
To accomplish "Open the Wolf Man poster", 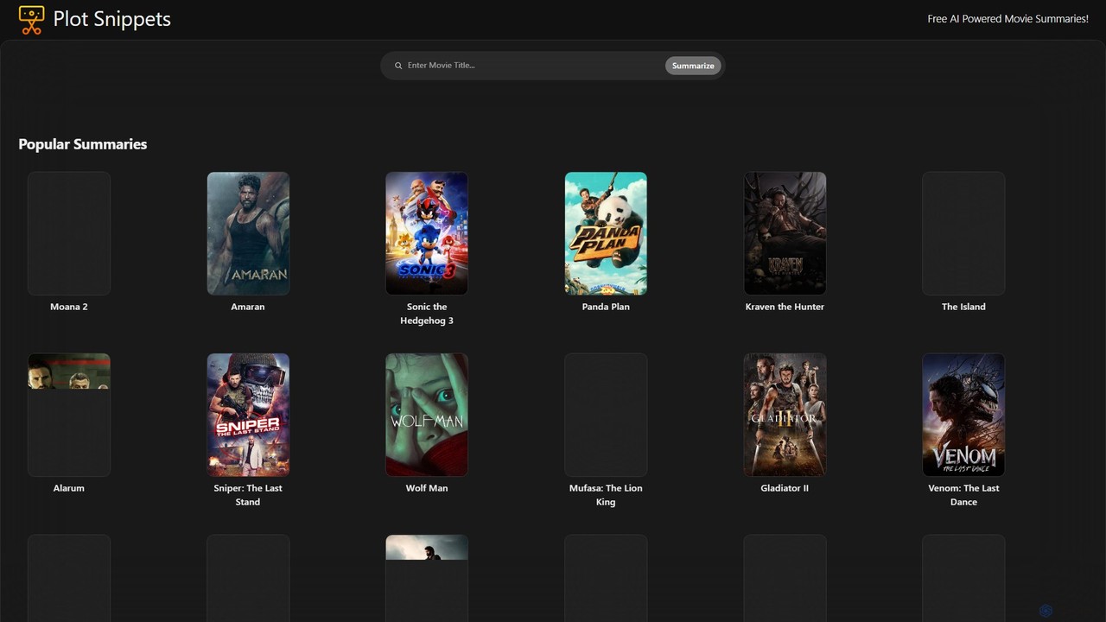I will coord(427,415).
